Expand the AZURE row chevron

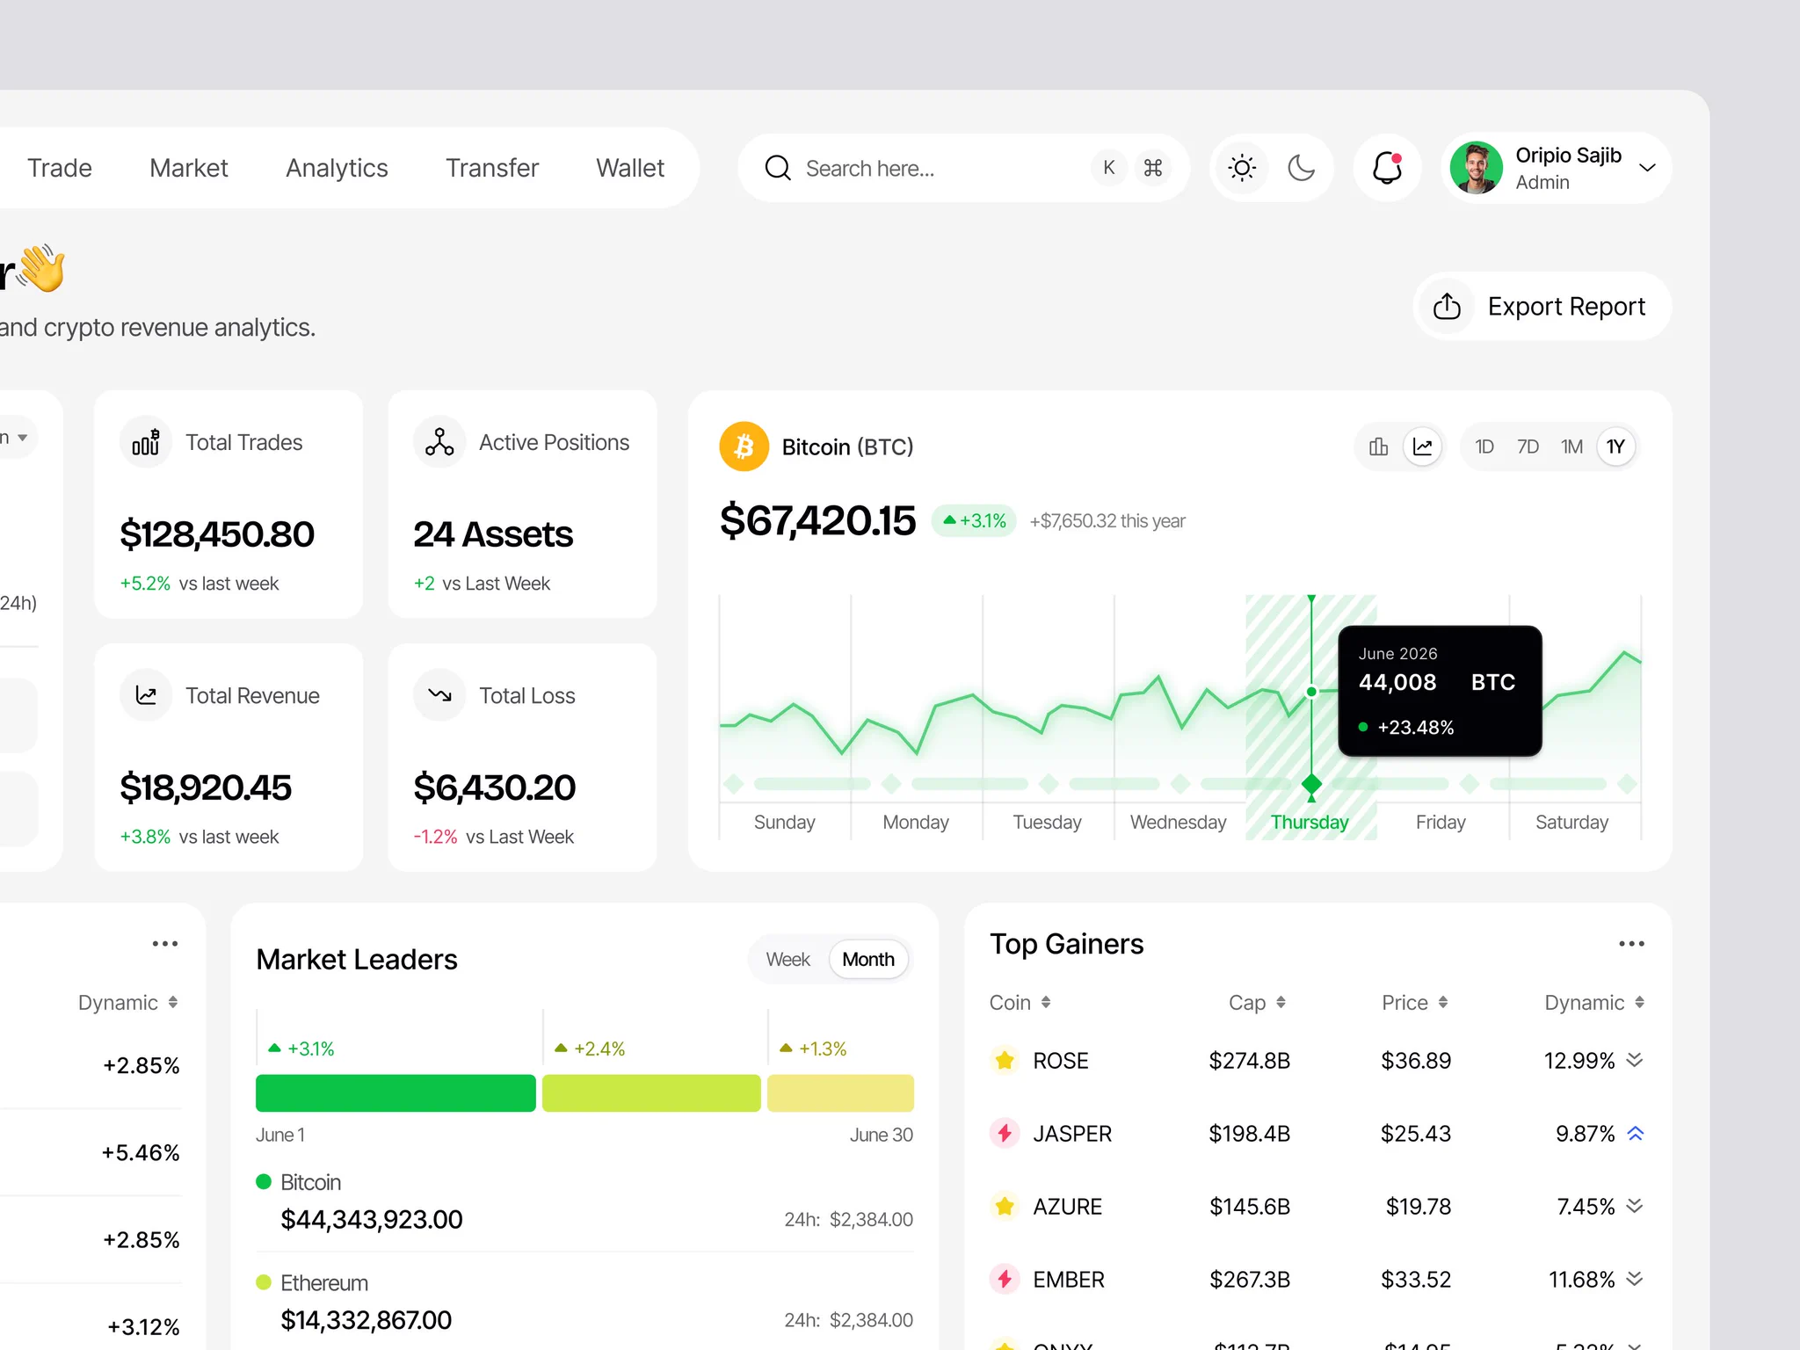1635,1205
